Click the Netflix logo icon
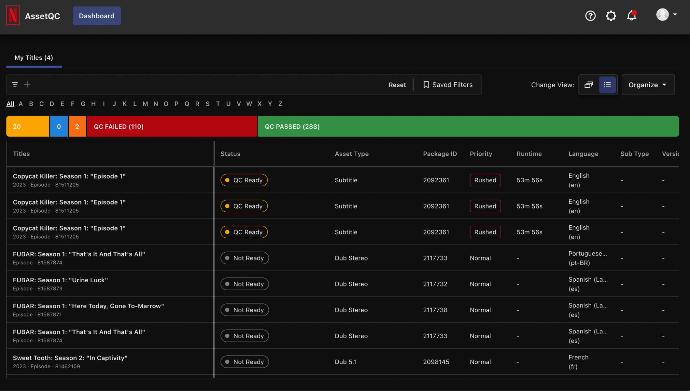 (13, 16)
